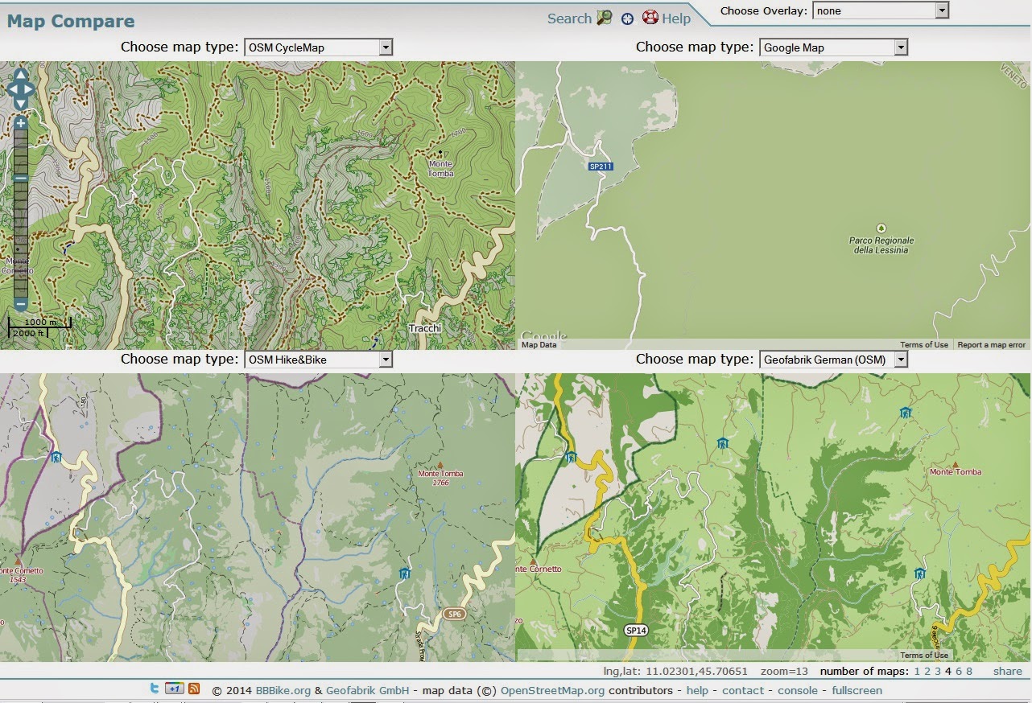Open the OpenStreetMap.org link
This screenshot has width=1032, height=703.
click(x=552, y=690)
